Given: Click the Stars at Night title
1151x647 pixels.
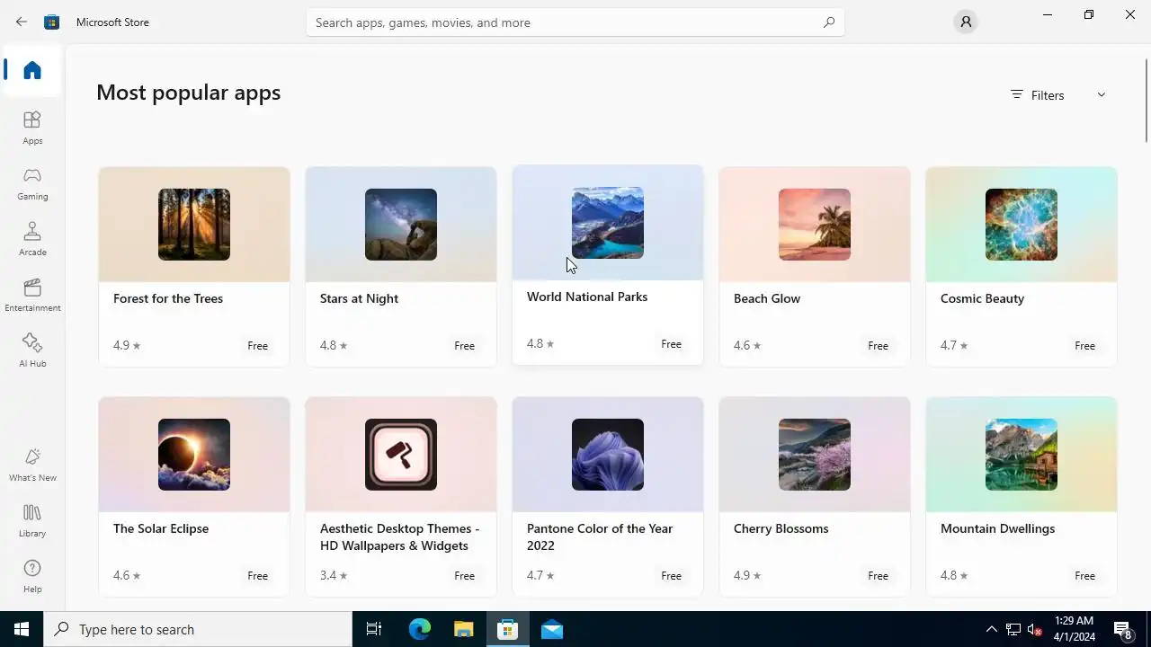Looking at the screenshot, I should coord(359,298).
